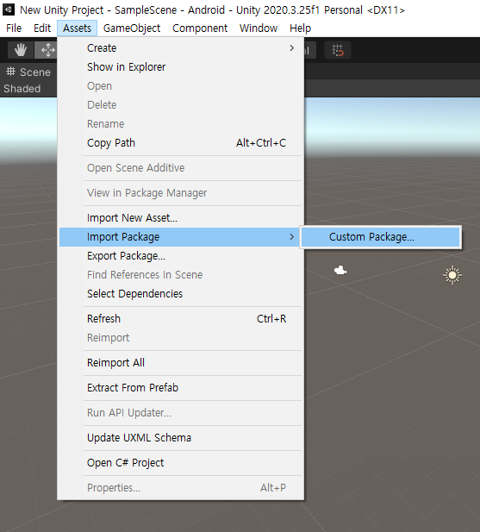Choose Export Package...
The width and height of the screenshot is (480, 532).
tap(181, 256)
